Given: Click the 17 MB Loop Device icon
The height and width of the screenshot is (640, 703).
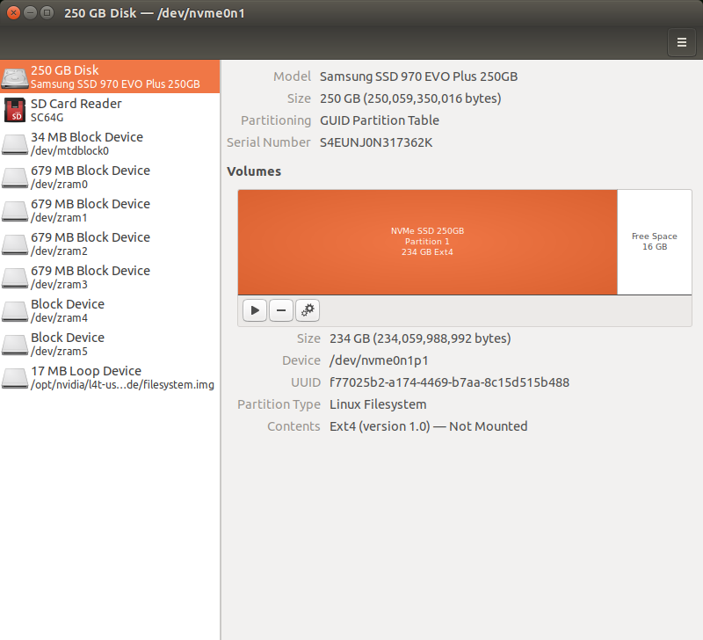Looking at the screenshot, I should pyautogui.click(x=15, y=377).
